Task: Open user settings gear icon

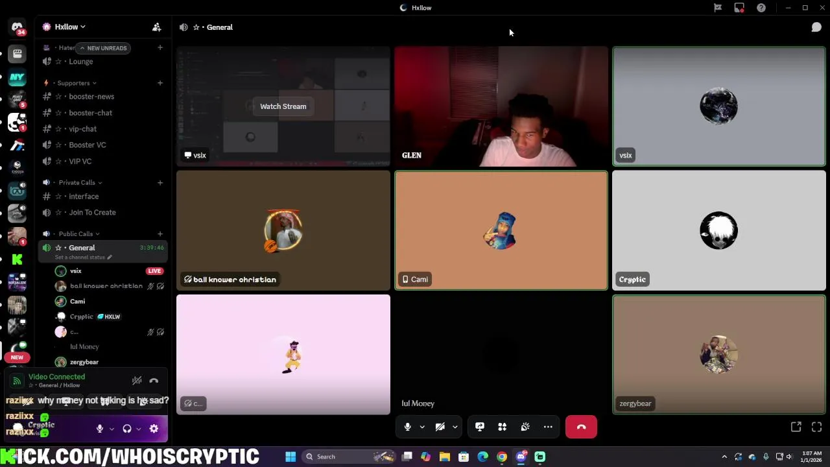Action: tap(154, 429)
